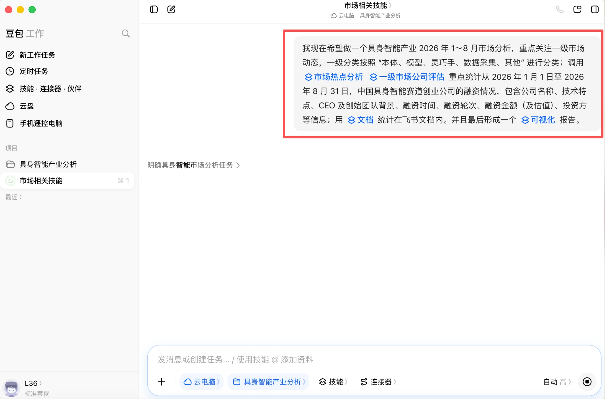Open the 技能 picker
605x399 pixels.
coord(333,382)
